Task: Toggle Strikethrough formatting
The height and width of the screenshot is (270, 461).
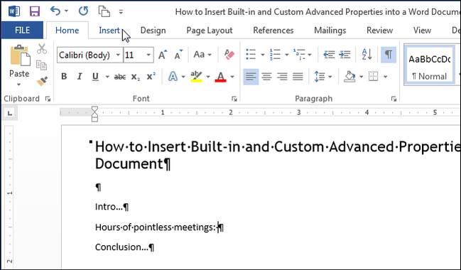Action: [x=119, y=77]
